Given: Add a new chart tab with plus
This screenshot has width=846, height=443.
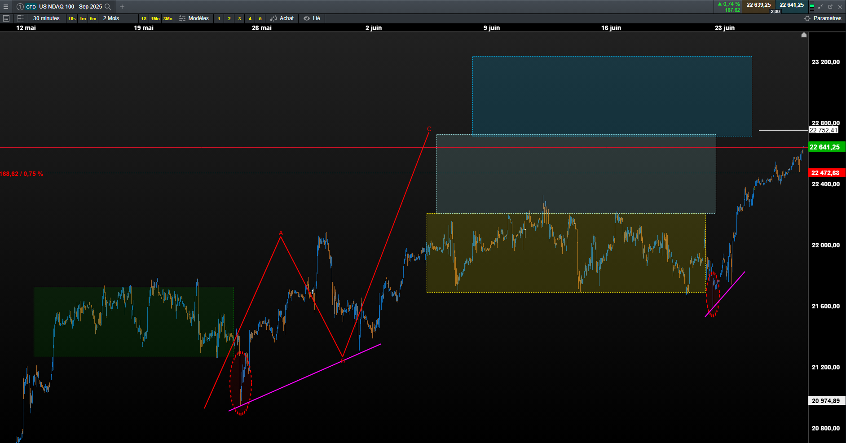Looking at the screenshot, I should (x=122, y=7).
